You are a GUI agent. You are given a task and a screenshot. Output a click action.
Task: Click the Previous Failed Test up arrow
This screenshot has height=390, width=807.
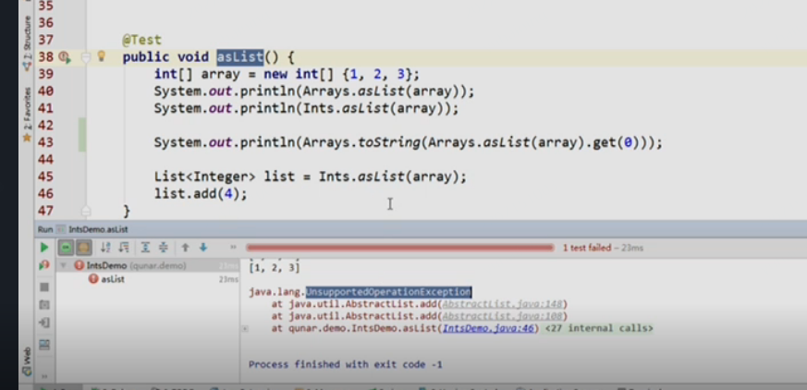(x=185, y=248)
